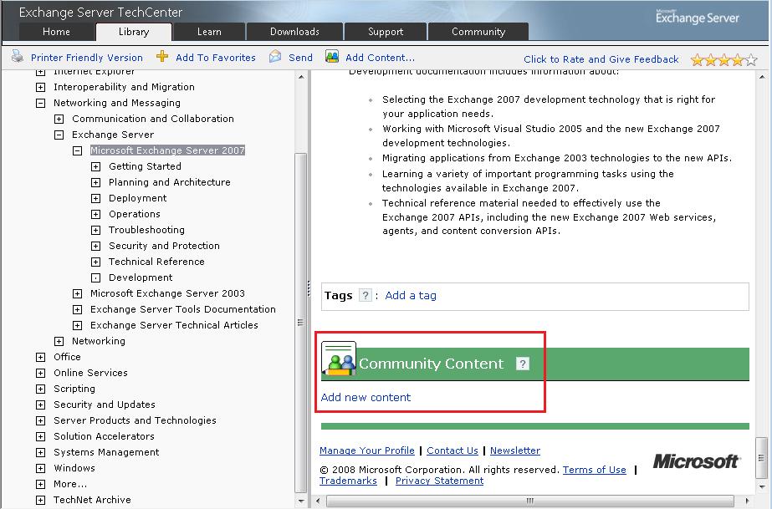Image resolution: width=772 pixels, height=509 pixels.
Task: Click the envelope Send icon
Action: pyautogui.click(x=275, y=57)
